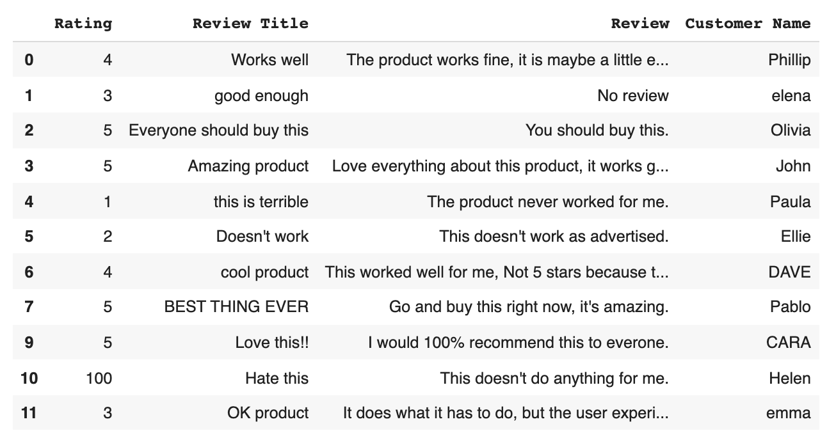The image size is (836, 440).
Task: Click the 'Love this!!' title cell
Action: coord(271,343)
